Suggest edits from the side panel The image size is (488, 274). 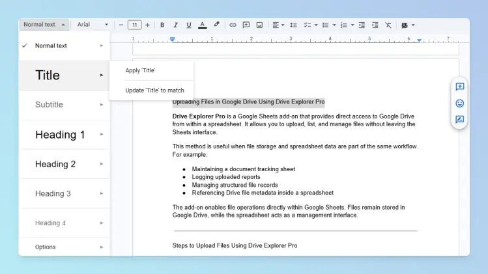[x=460, y=120]
